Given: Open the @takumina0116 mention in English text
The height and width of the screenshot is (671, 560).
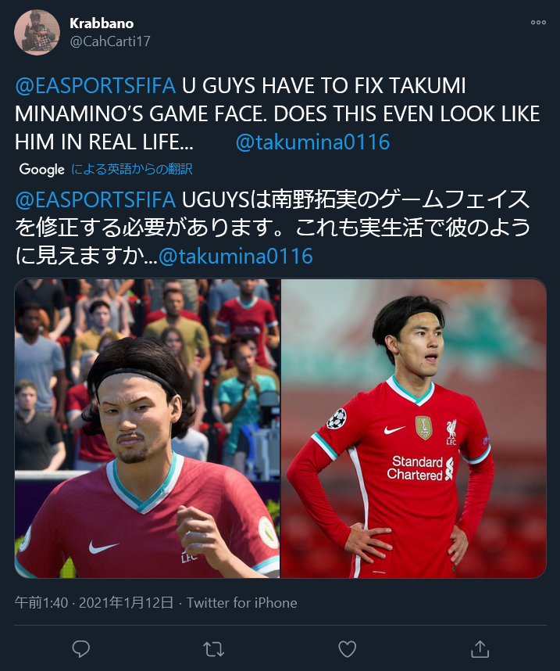Looking at the screenshot, I should coord(312,142).
